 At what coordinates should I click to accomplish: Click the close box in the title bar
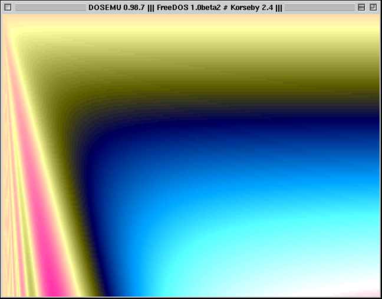click(x=8, y=8)
